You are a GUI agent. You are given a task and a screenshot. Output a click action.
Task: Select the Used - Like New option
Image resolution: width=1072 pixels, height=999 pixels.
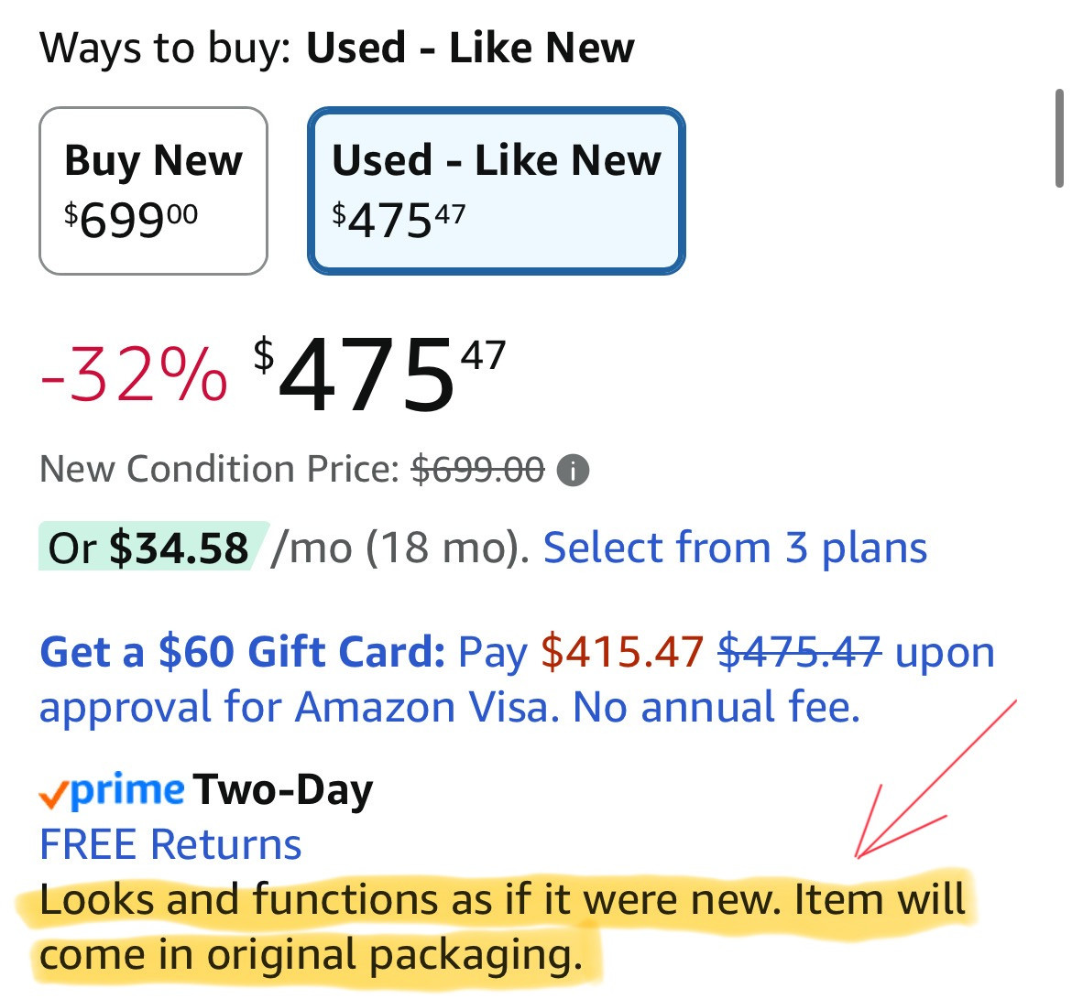pos(496,190)
